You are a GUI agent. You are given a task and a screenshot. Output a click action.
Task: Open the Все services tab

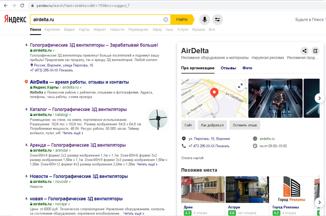212,29
